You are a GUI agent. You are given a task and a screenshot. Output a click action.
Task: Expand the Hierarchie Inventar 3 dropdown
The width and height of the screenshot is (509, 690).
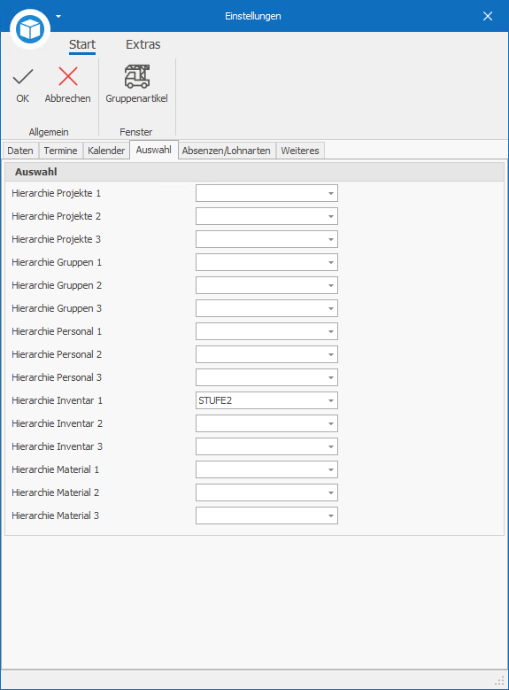pos(331,446)
